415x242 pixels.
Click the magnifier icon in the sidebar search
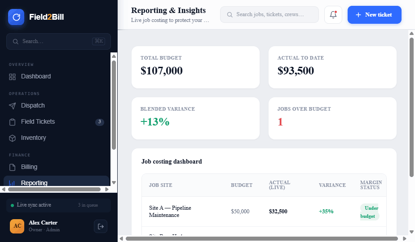point(16,42)
